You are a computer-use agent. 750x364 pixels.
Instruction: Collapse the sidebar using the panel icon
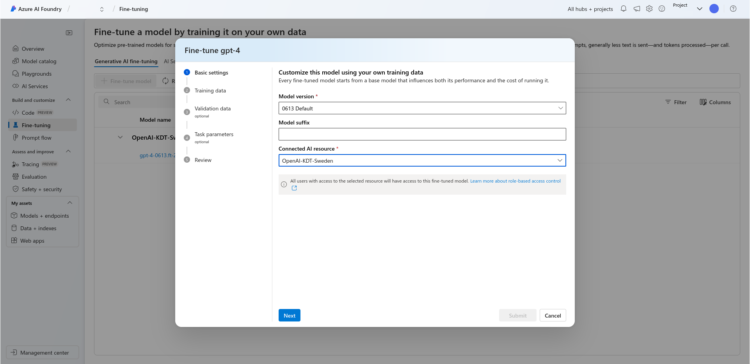(69, 33)
